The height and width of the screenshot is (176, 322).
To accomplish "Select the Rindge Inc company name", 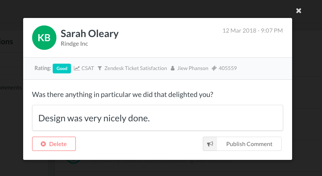I will coord(74,44).
